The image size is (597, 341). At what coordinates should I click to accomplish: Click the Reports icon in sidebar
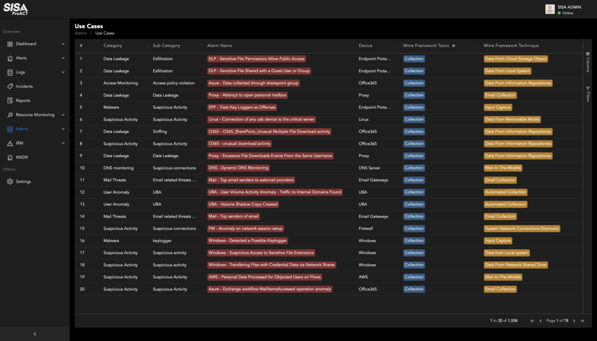10,101
